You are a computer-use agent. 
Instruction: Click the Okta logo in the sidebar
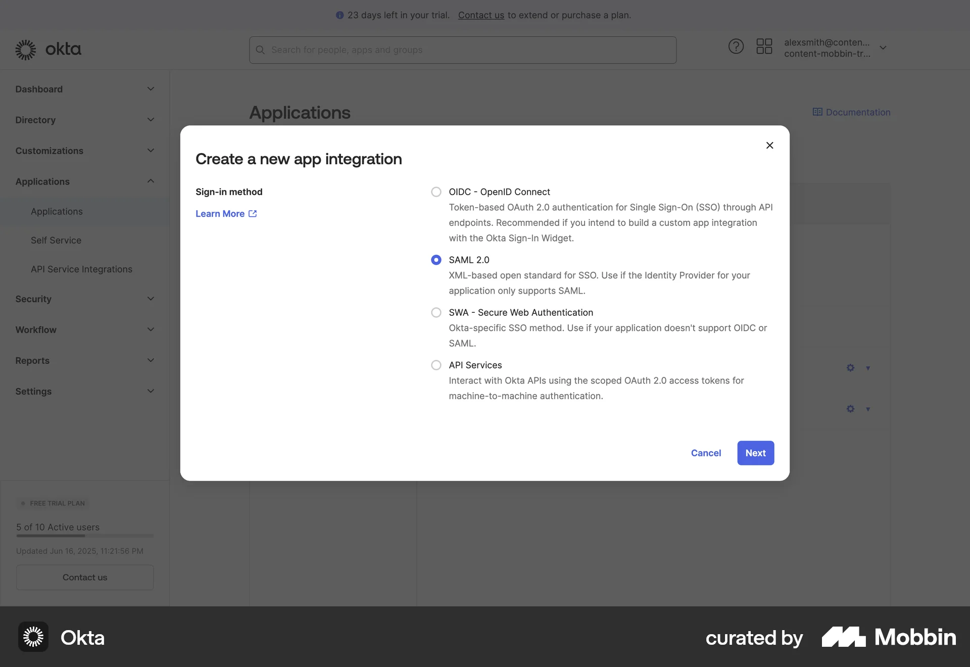tap(48, 49)
